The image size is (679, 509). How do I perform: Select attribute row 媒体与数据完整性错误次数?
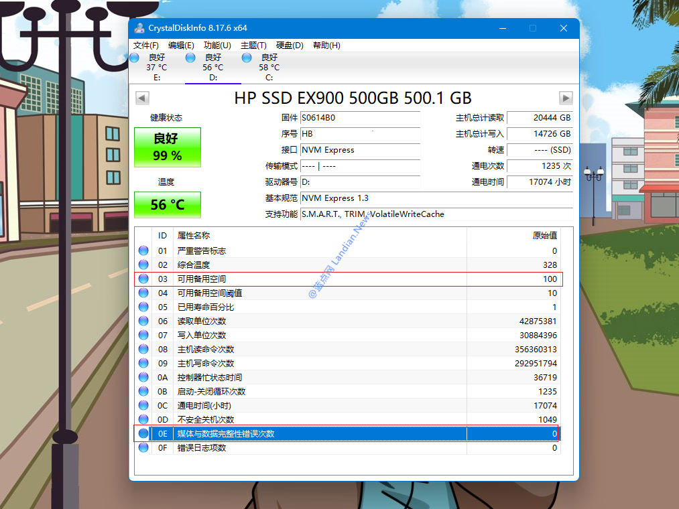(348, 433)
